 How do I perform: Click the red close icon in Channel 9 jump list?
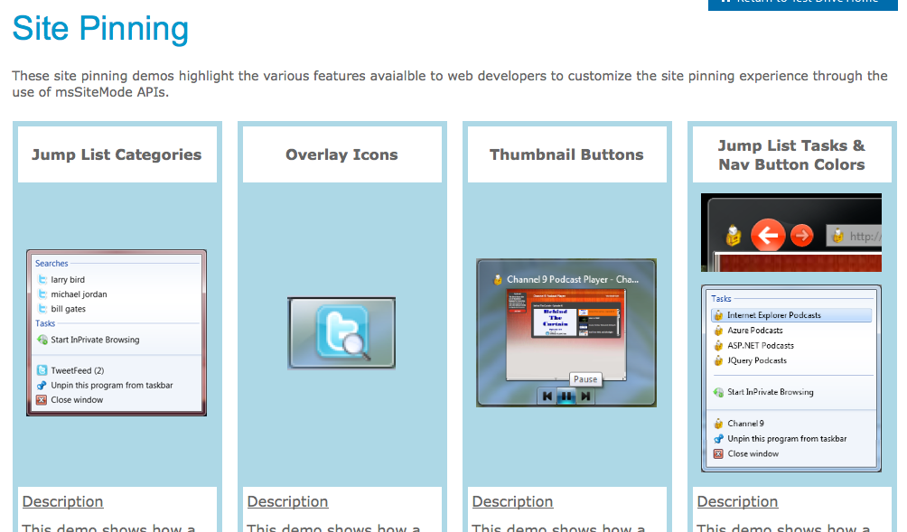tap(718, 454)
